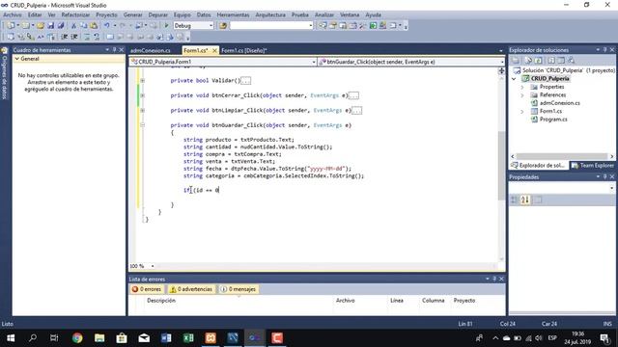Viewport: 618px width, 347px height.
Task: Toggle the 0 advertencias filter button
Action: [x=191, y=289]
